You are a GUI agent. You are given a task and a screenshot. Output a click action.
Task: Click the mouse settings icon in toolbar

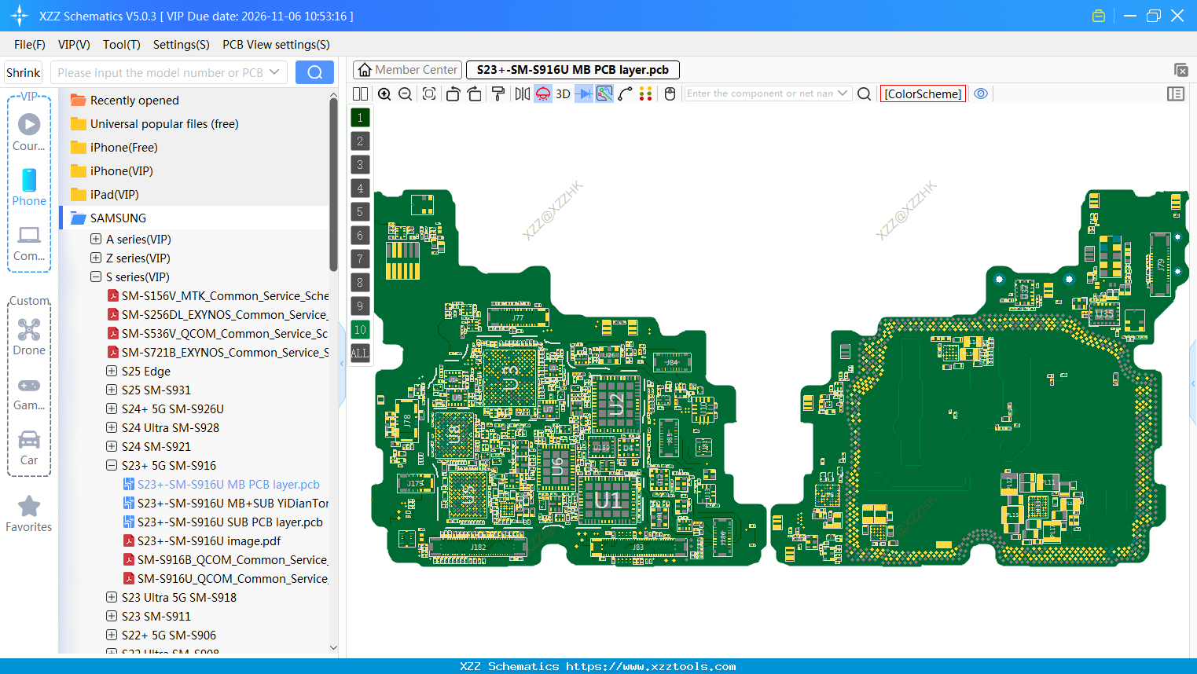(x=670, y=93)
